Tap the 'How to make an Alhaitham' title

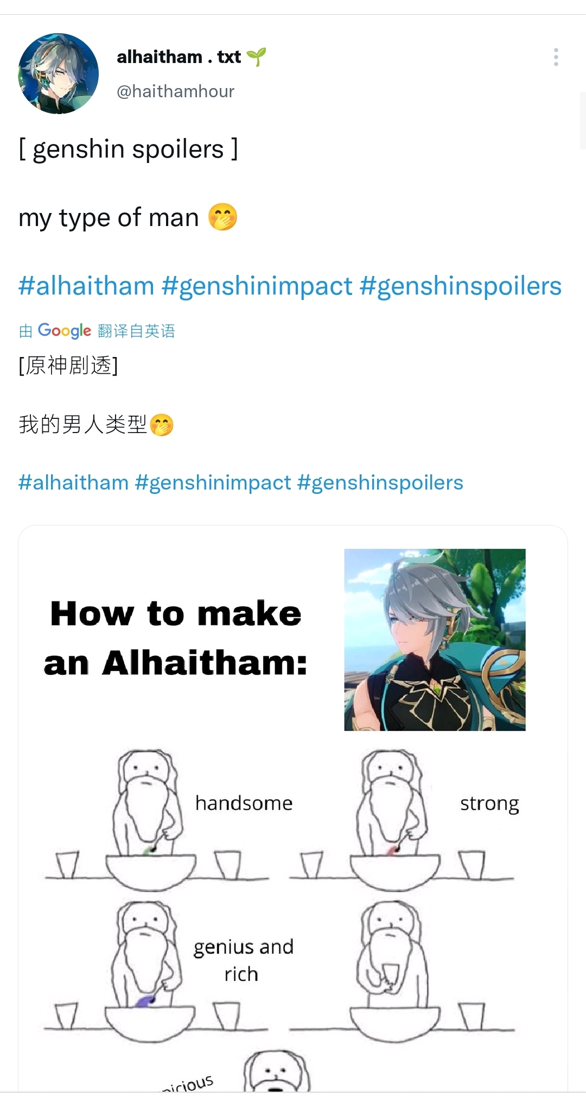point(175,638)
